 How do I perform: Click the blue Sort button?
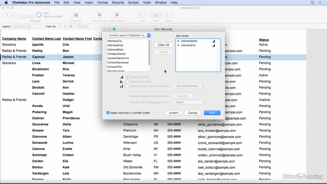pos(212,113)
